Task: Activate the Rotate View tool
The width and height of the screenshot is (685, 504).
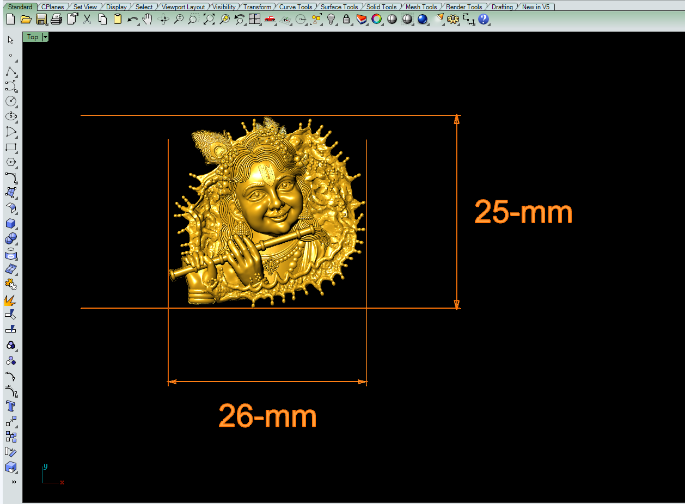Action: pos(163,19)
